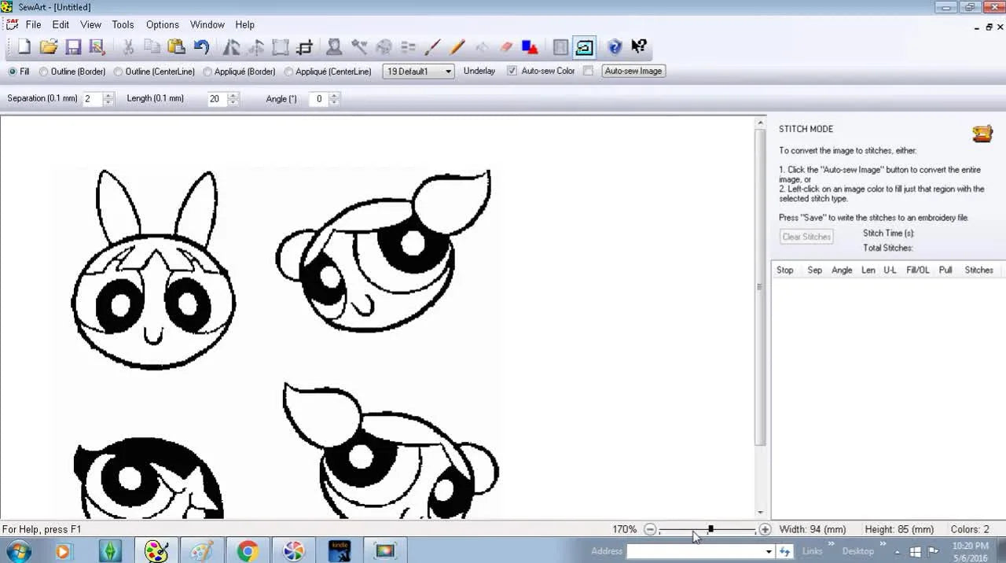Decrease the Angle value stepper
1006x563 pixels.
click(x=333, y=102)
